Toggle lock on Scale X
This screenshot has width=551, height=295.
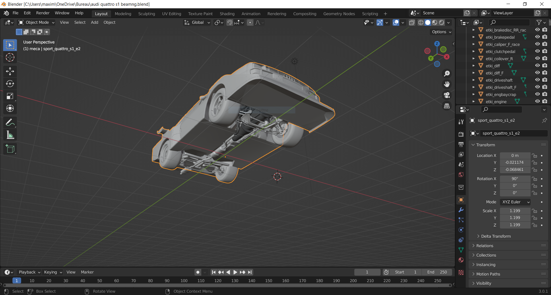click(534, 211)
